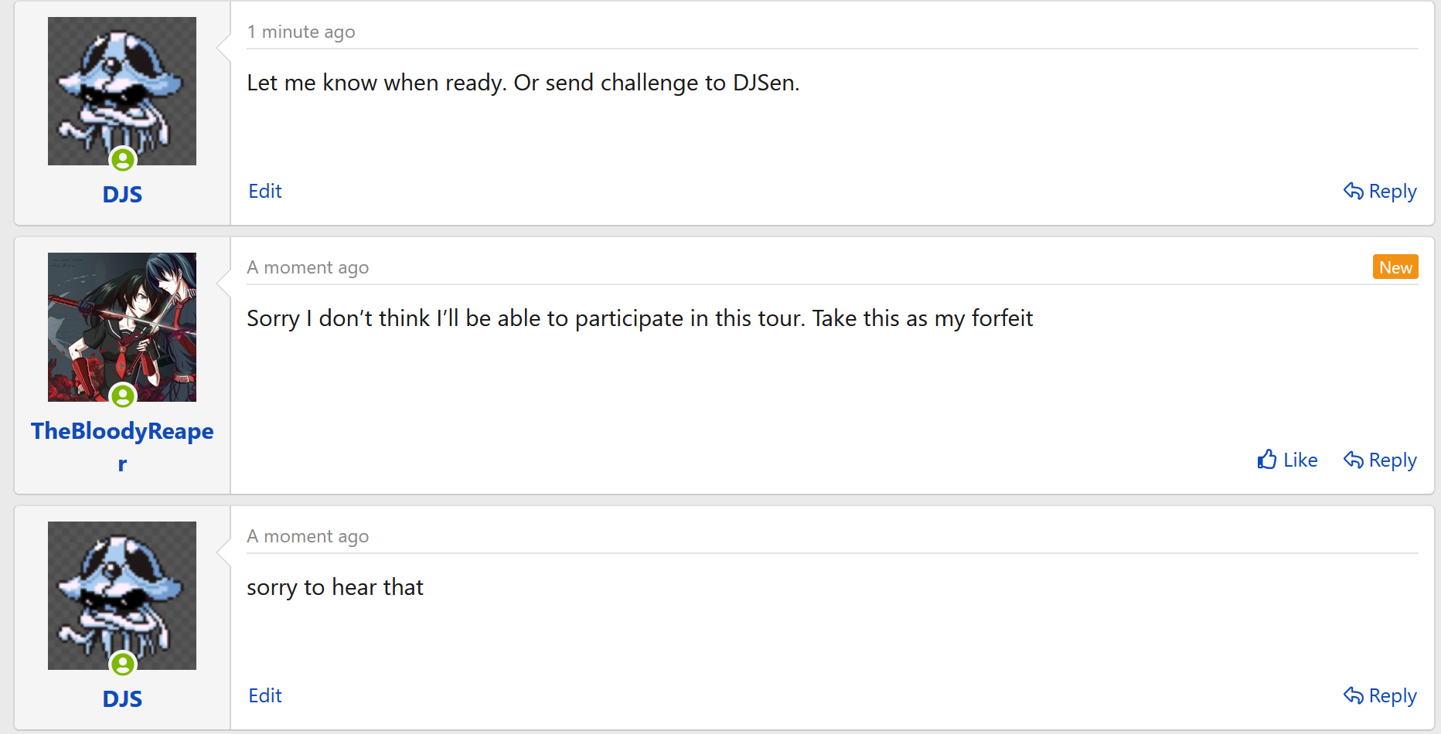Click the '1 minute ago' timestamp
1441x734 pixels.
tap(301, 32)
